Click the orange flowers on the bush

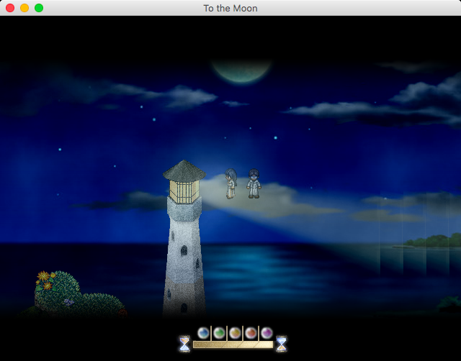tap(46, 280)
